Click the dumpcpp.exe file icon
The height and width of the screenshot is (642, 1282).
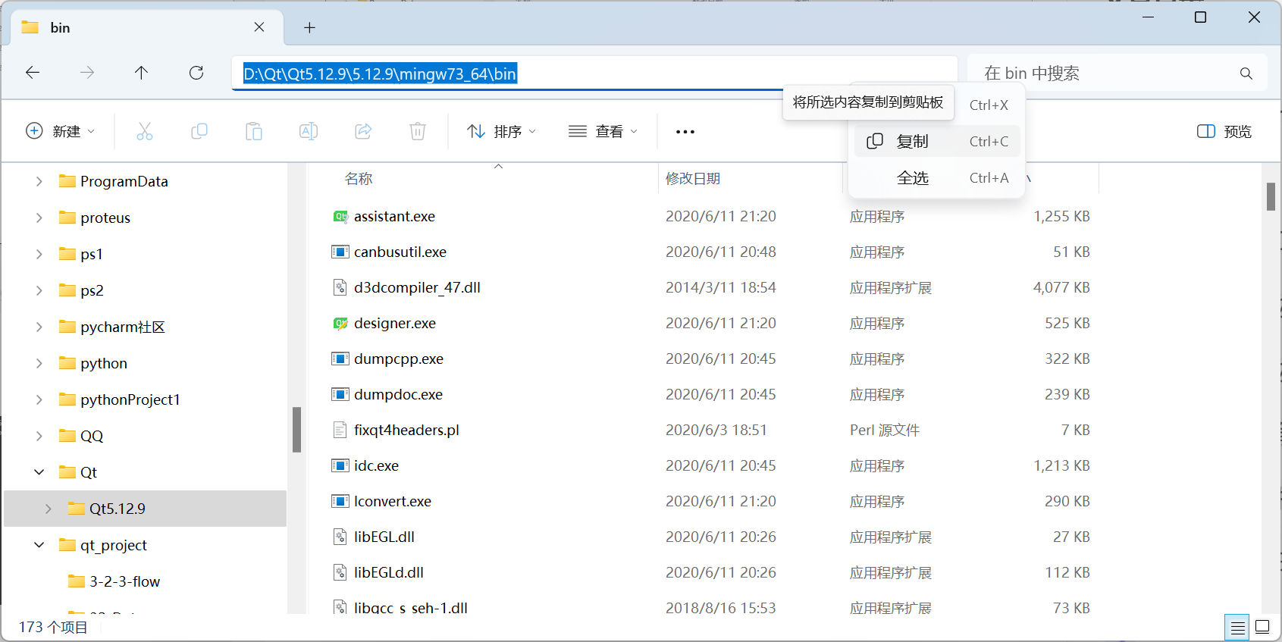click(x=340, y=359)
